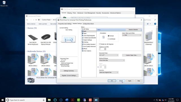Open green Camtasia icon on taskbar
The width and height of the screenshot is (181, 102).
(x=79, y=100)
